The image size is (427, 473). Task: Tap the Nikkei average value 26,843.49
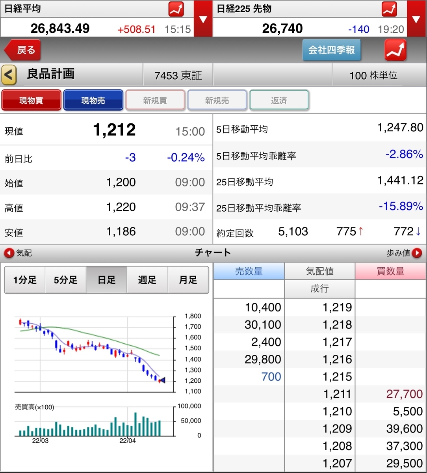pyautogui.click(x=60, y=28)
